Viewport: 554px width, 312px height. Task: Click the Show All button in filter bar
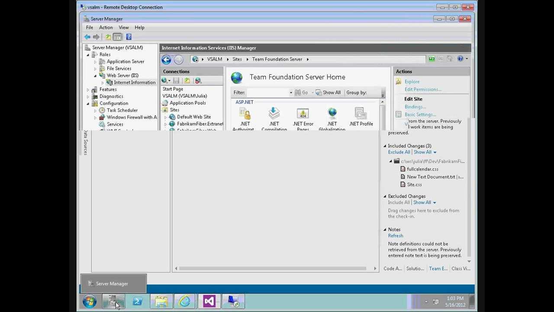click(x=328, y=92)
